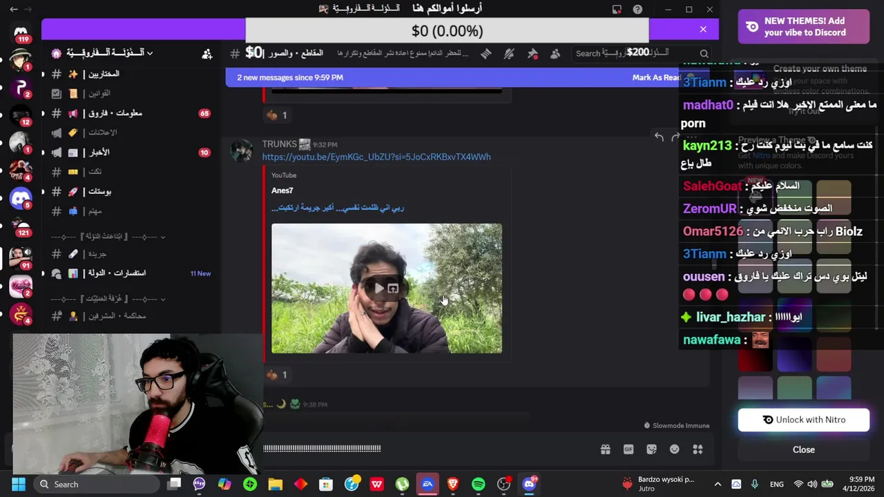Open the emoji picker icon
This screenshot has height=497, width=884.
[675, 449]
